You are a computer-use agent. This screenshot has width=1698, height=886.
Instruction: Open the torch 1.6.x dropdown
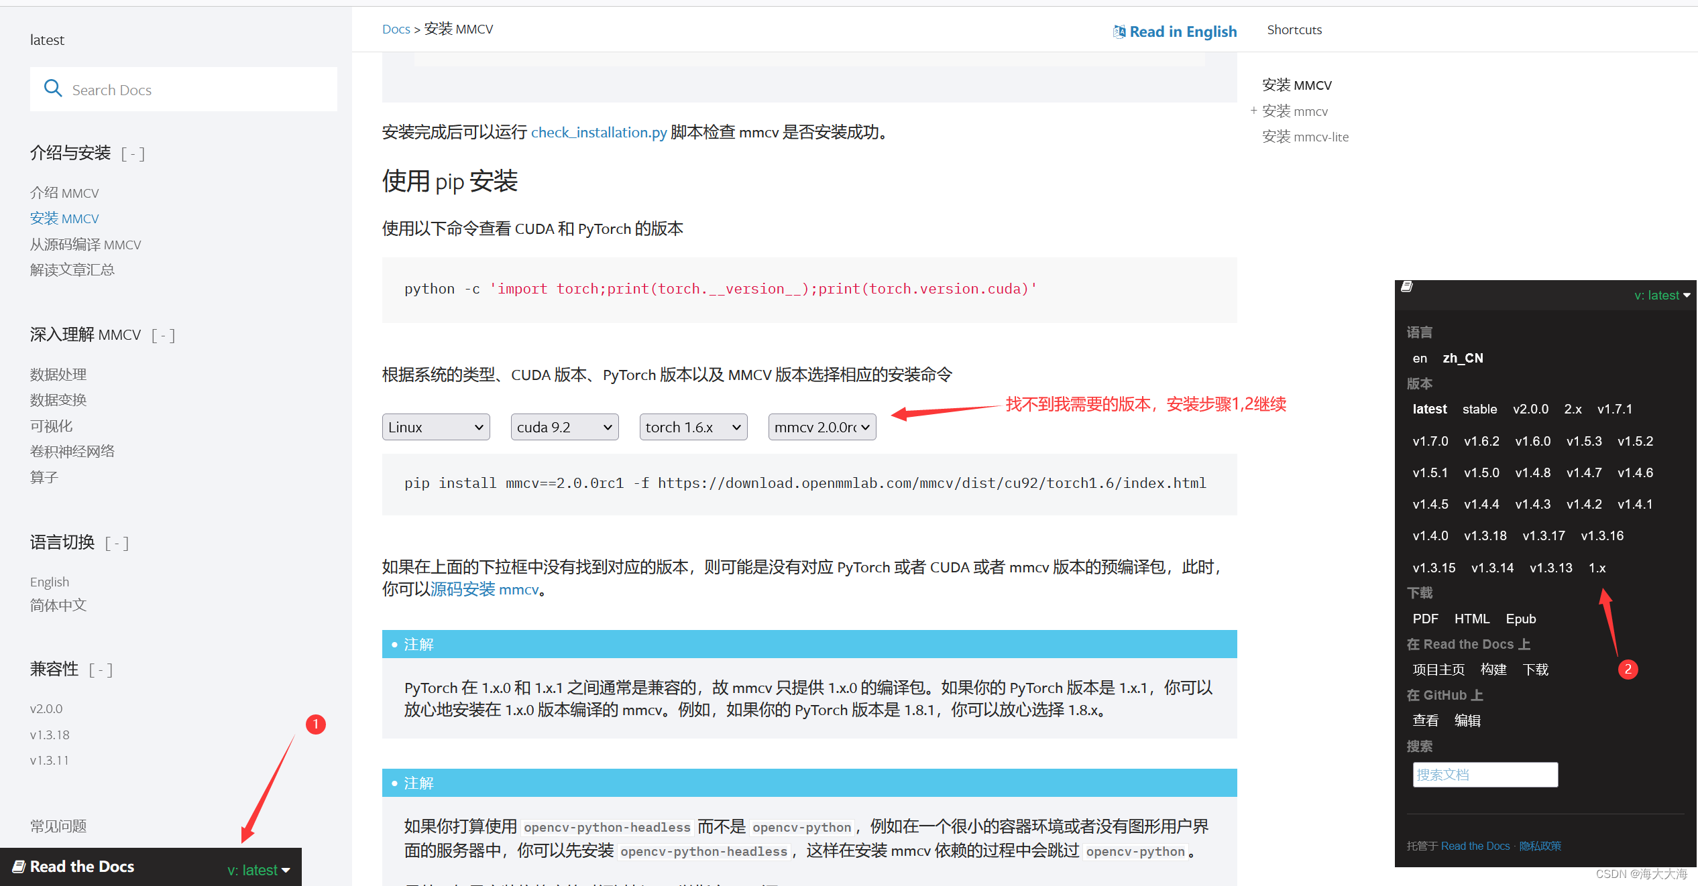coord(693,427)
